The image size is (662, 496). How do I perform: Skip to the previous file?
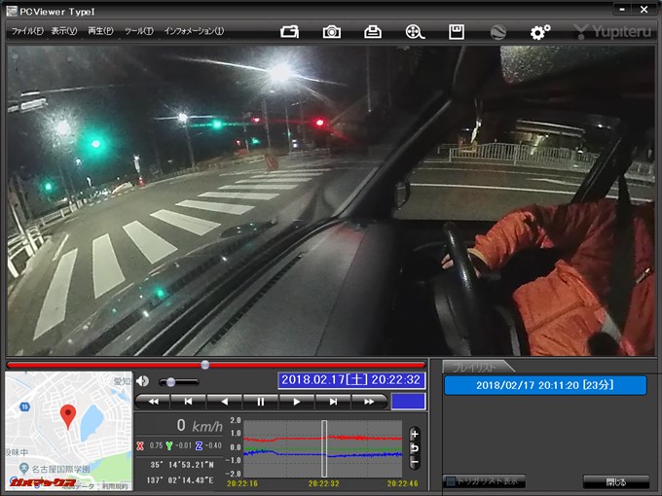pyautogui.click(x=188, y=401)
